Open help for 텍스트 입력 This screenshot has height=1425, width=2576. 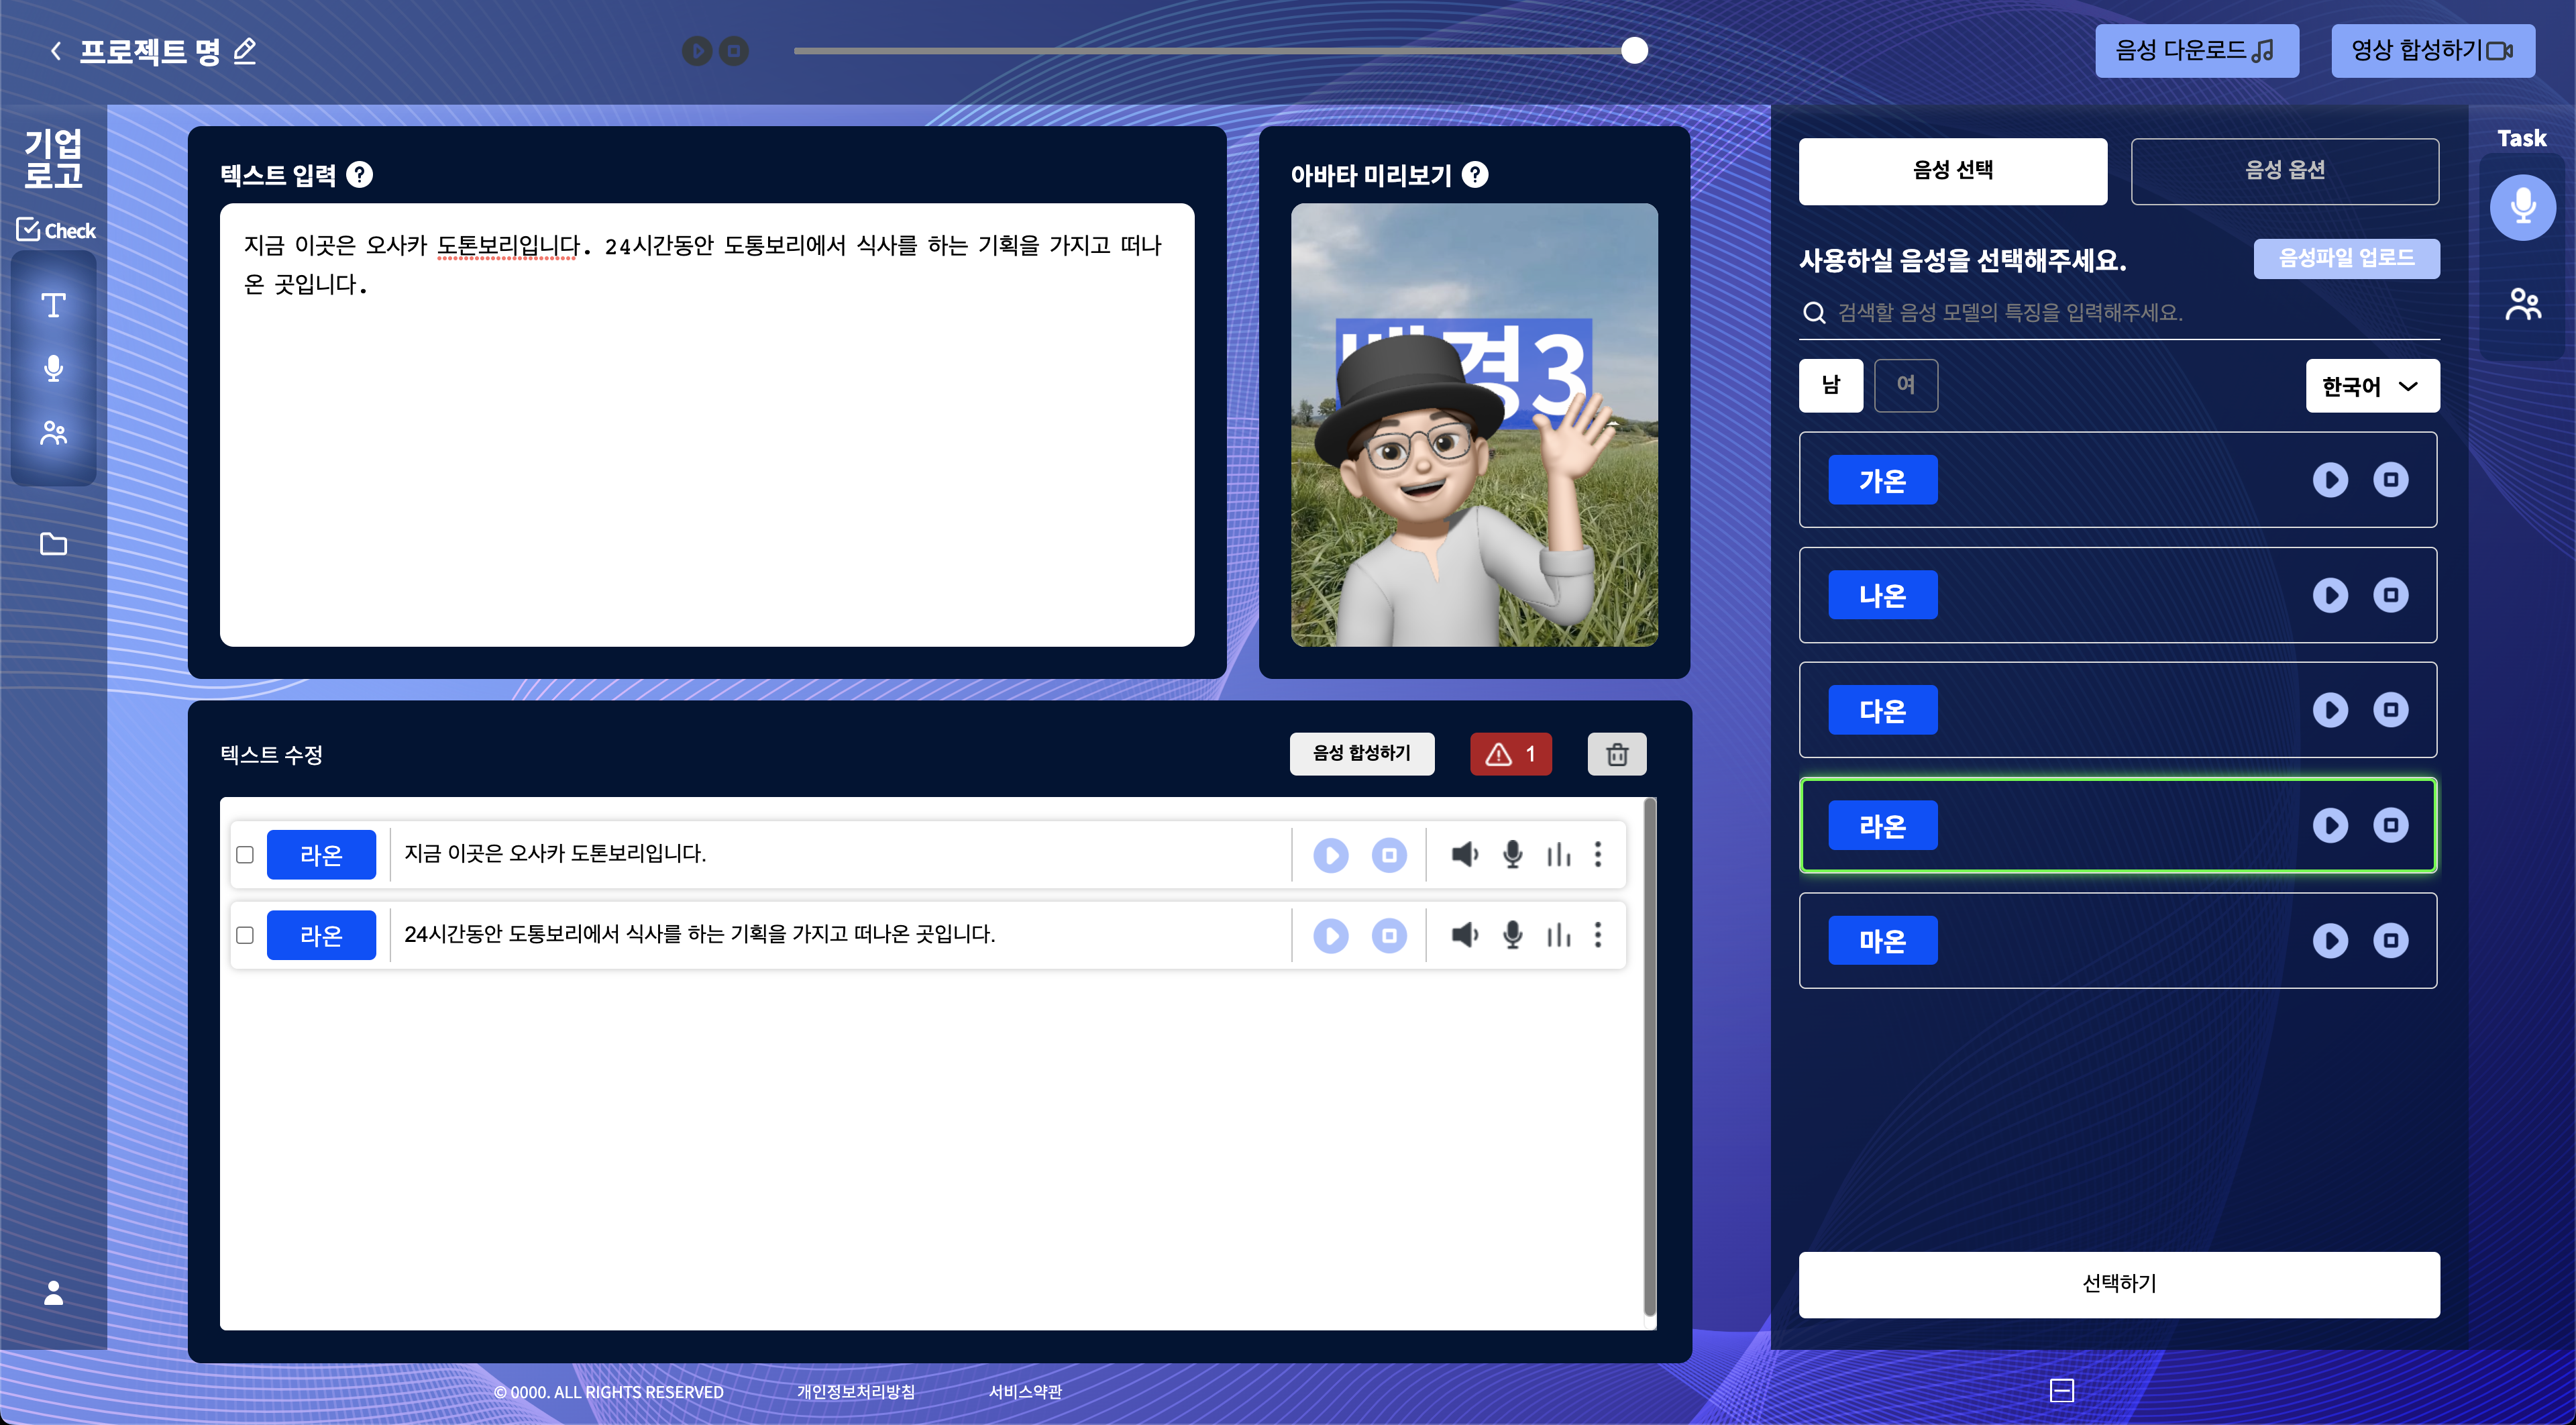pos(359,175)
